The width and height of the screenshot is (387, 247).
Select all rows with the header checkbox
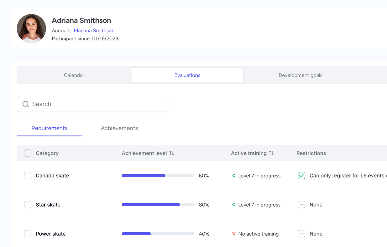tap(28, 153)
